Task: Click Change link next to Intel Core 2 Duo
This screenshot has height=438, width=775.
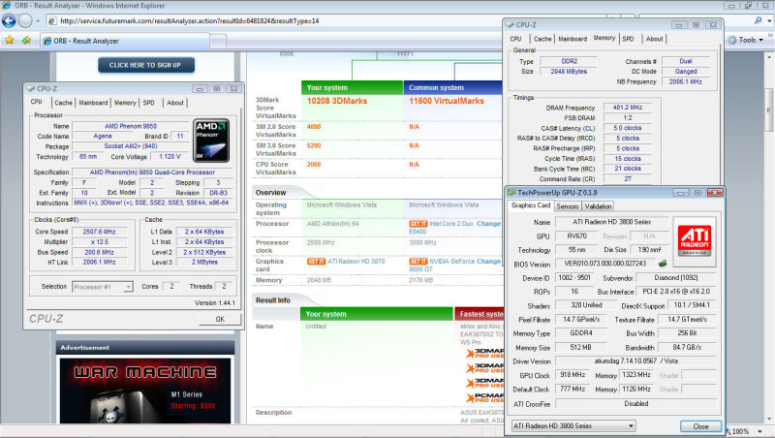Action: [x=489, y=224]
